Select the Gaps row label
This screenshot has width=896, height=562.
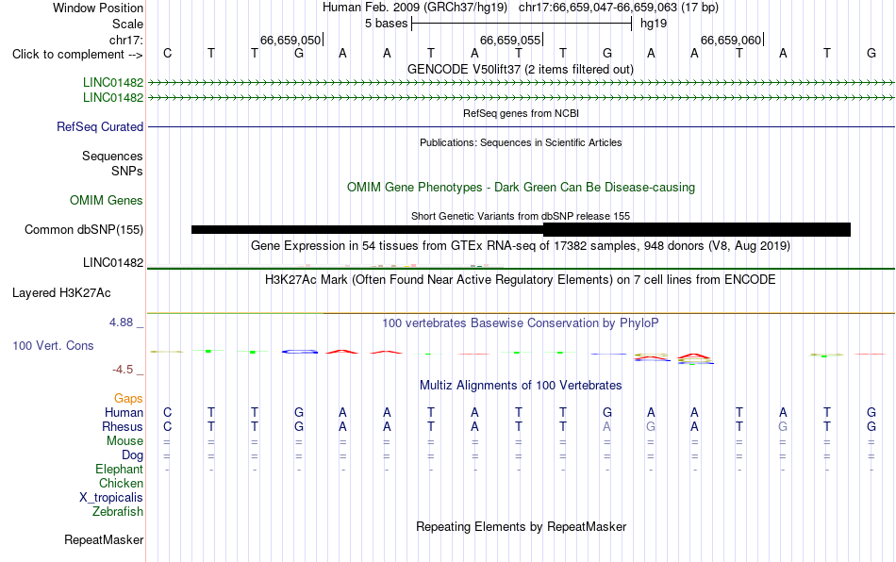(x=128, y=398)
